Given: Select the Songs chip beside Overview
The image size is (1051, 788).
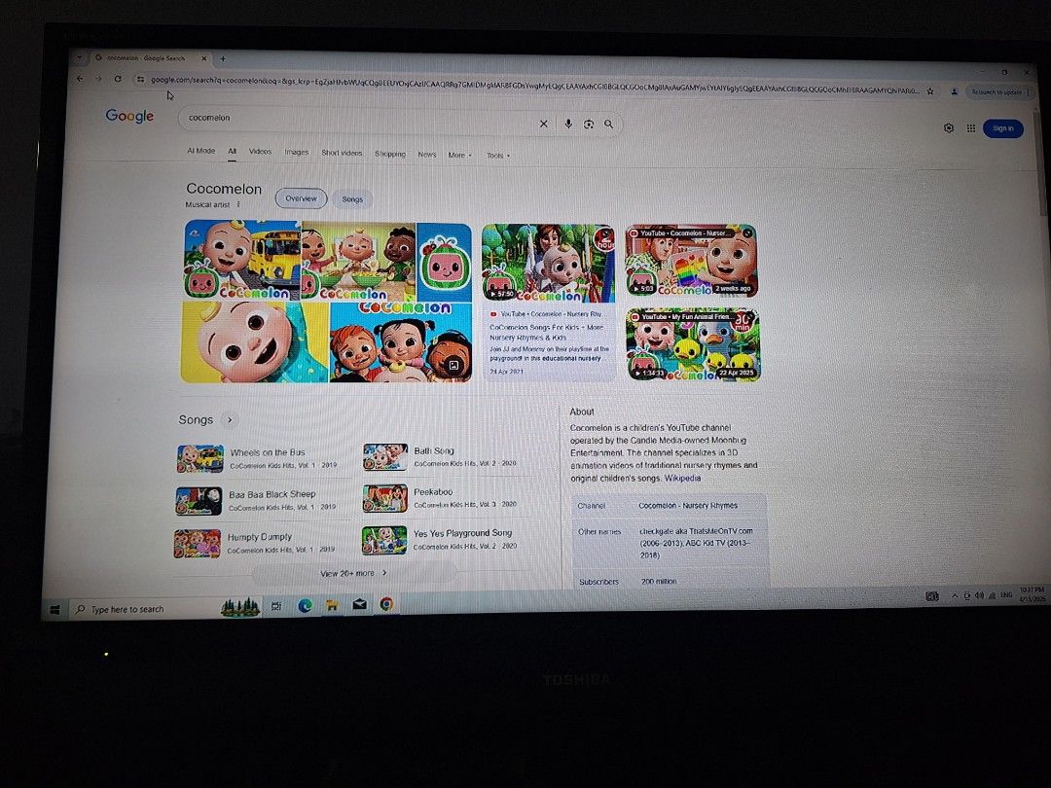Looking at the screenshot, I should [352, 199].
